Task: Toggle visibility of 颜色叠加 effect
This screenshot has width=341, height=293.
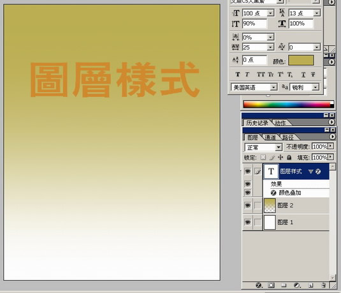Action: (247, 193)
